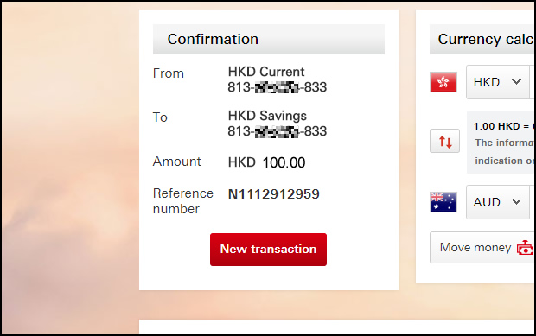Screen dimensions: 536x336
Task: Click the HKD Savings account name
Action: (267, 116)
